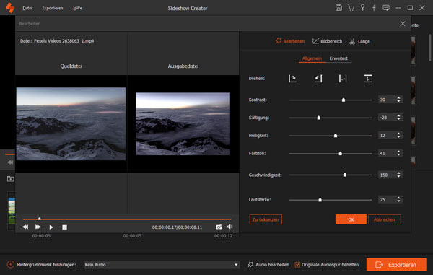Fast forward the preview playback
The width and height of the screenshot is (433, 275).
[x=38, y=227]
